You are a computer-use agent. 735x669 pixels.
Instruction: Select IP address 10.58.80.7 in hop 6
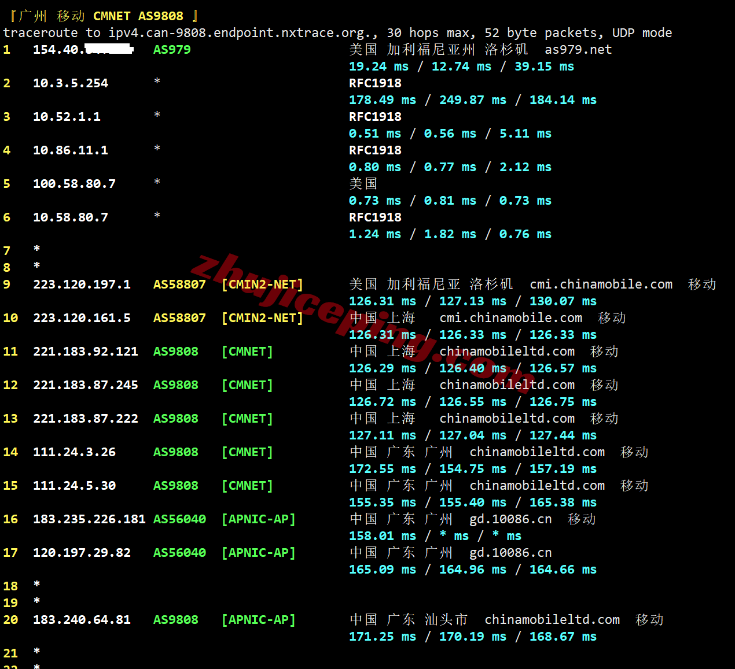(x=71, y=217)
